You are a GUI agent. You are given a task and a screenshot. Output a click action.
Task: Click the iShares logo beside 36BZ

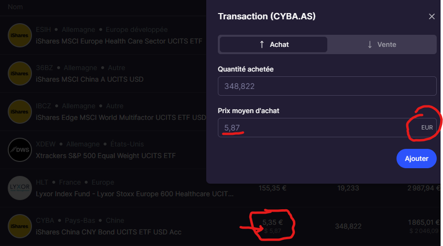[x=20, y=73]
